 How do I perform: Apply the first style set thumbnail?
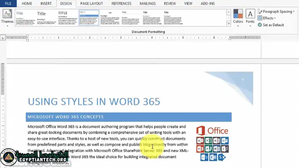25,18
